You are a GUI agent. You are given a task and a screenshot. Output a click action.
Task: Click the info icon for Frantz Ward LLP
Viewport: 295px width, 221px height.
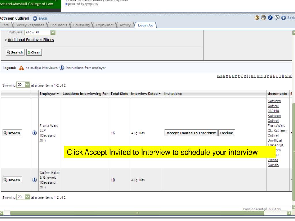(35, 133)
